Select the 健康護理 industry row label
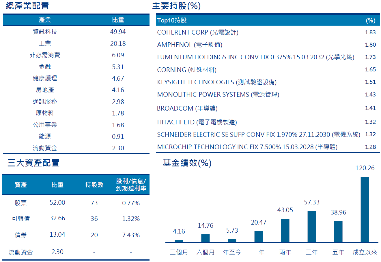The width and height of the screenshot is (381, 262). tap(45, 78)
